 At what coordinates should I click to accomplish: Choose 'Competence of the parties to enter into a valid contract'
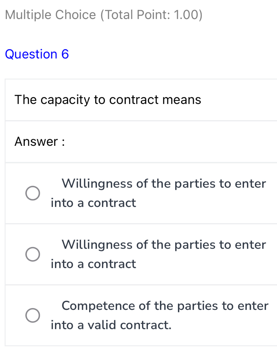pos(33,315)
